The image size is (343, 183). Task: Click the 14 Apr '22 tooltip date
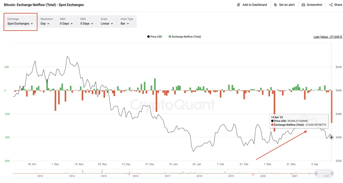tap(276, 117)
